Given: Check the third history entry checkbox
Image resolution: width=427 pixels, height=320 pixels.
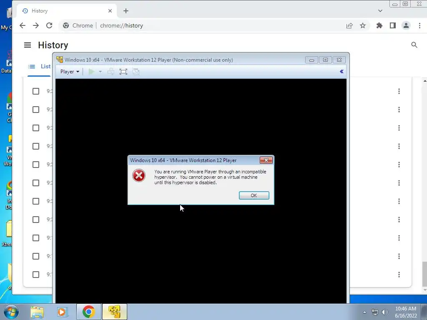Looking at the screenshot, I should point(36,128).
